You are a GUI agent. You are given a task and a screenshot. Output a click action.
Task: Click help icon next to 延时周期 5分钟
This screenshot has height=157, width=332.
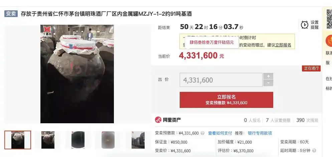tap(314, 151)
